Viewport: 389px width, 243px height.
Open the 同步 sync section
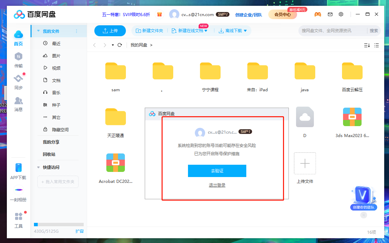[x=19, y=79]
